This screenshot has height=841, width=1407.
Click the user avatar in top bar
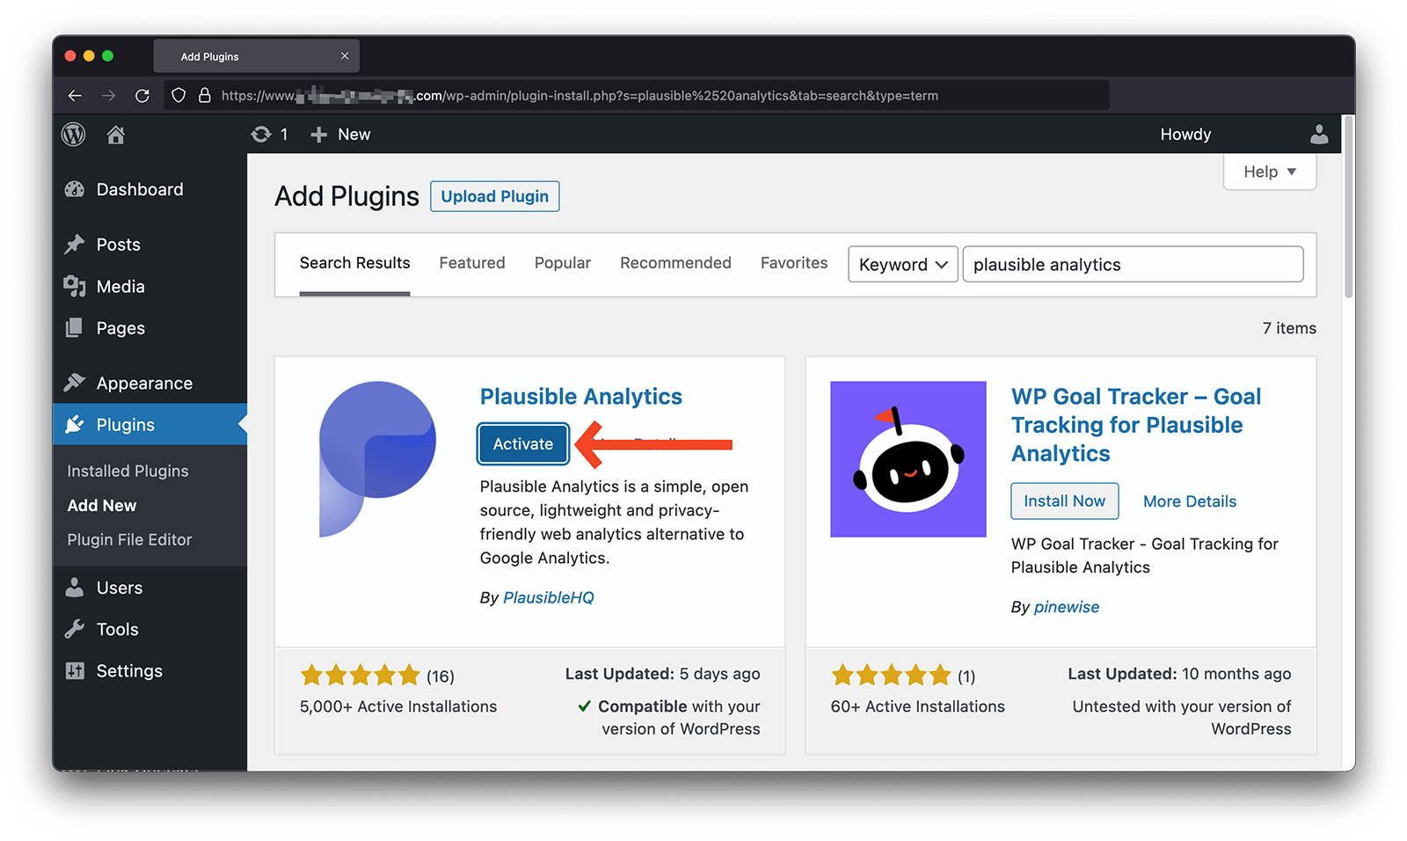[1318, 134]
